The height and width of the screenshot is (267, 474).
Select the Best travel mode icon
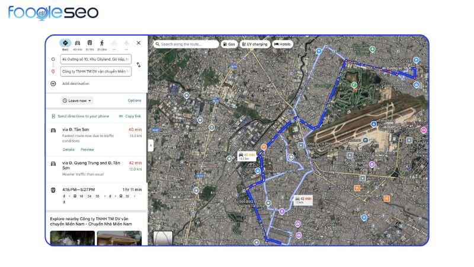pos(65,44)
